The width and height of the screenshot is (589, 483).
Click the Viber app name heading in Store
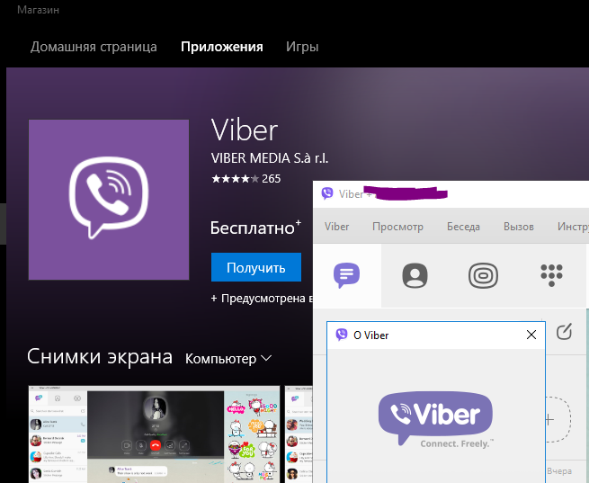(x=245, y=130)
